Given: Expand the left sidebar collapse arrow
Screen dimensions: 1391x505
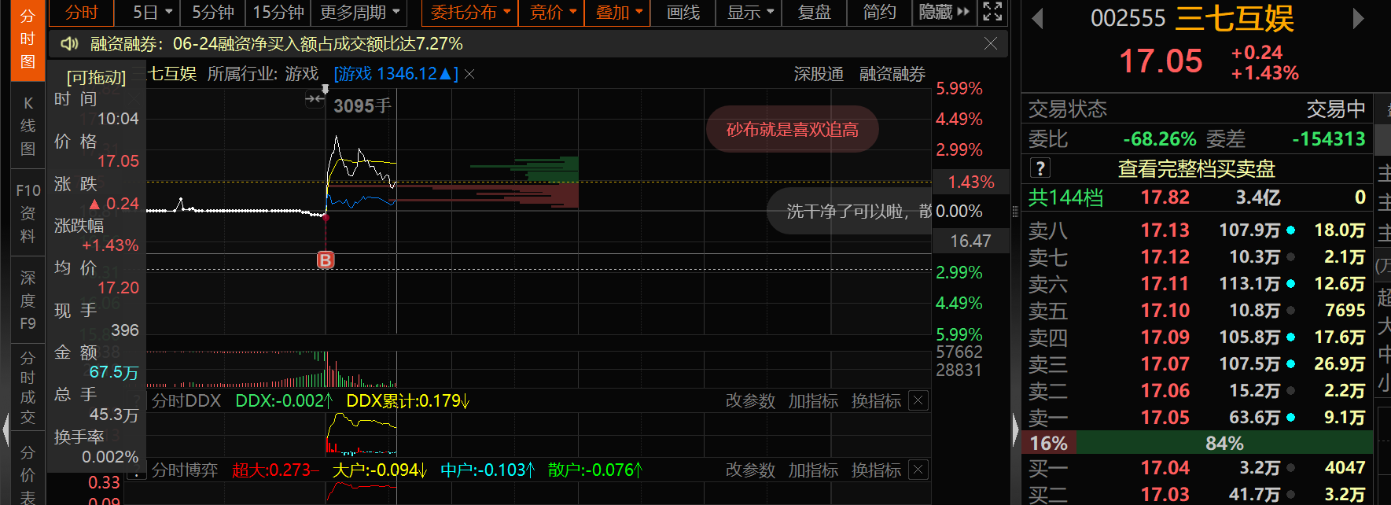Looking at the screenshot, I should [x=6, y=430].
